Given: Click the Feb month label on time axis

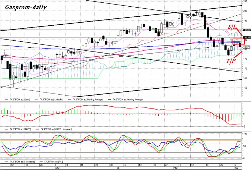Looking at the screenshot, I should [117, 168].
